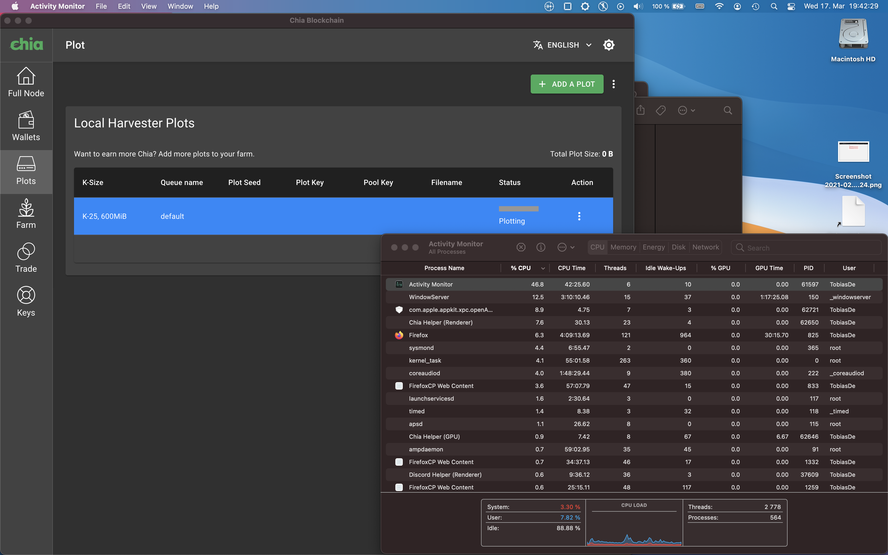
Task: Select the Screenshot 2021-02 png thumbnail
Action: 853,151
